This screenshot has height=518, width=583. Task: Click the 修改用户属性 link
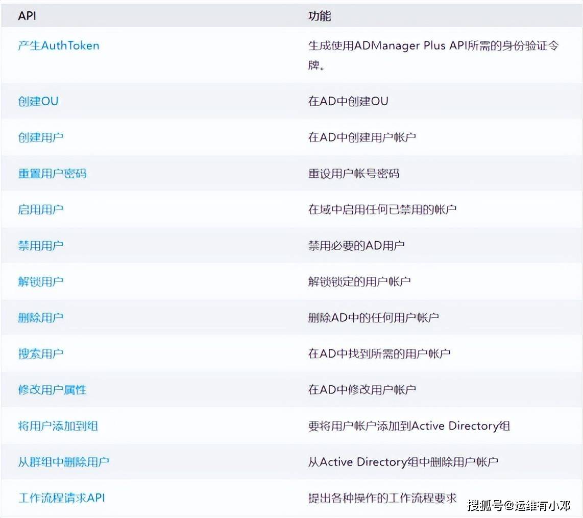point(53,390)
